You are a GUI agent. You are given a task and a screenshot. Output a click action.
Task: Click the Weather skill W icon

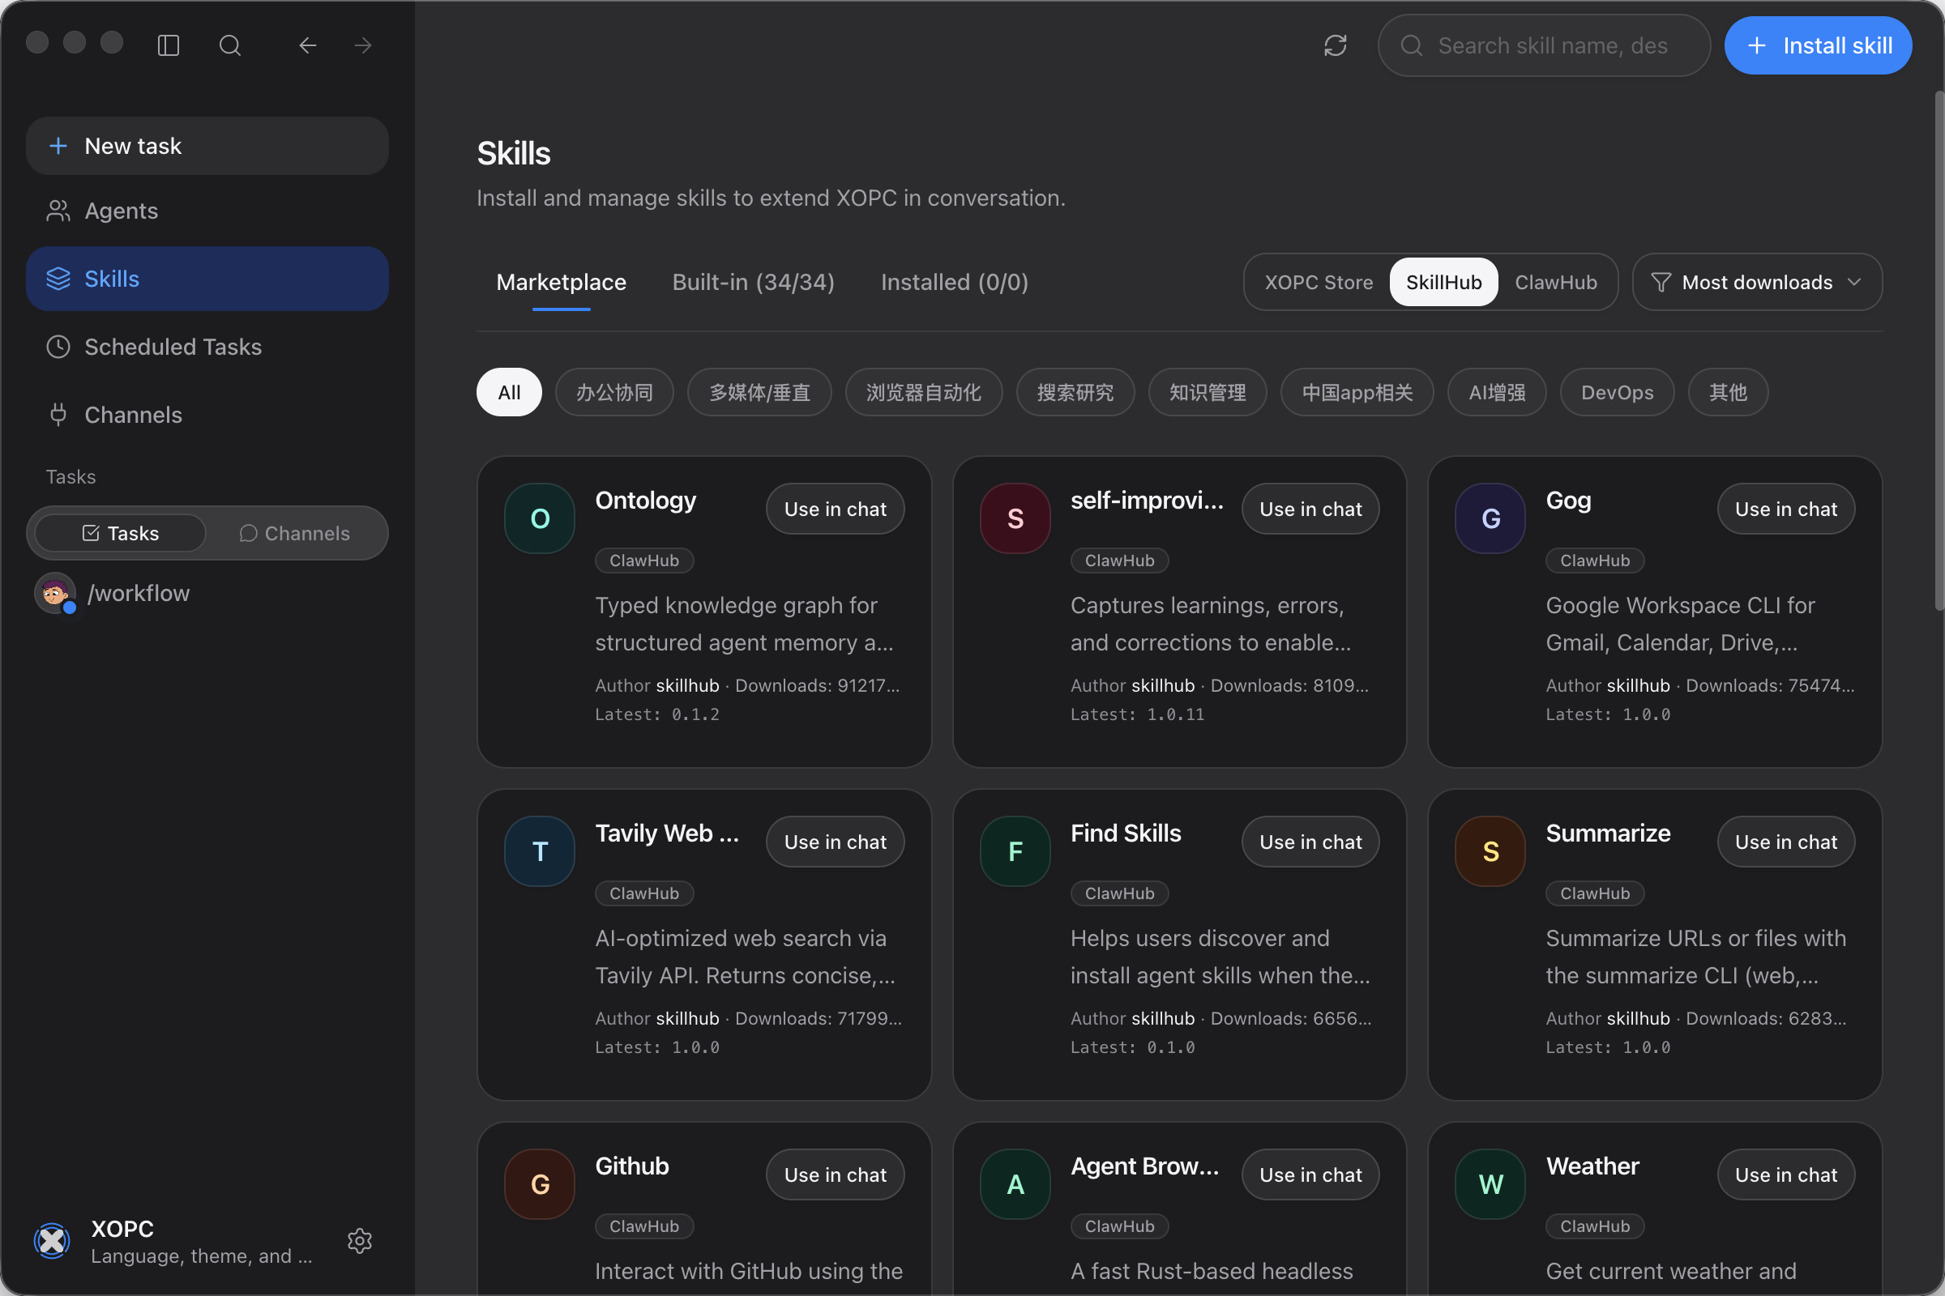coord(1490,1184)
